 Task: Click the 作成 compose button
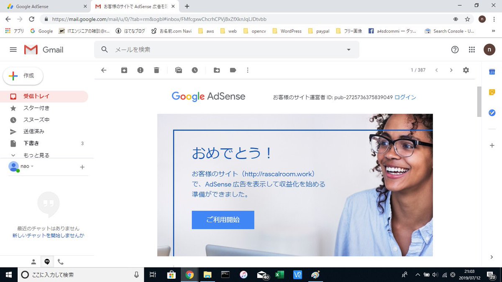pyautogui.click(x=23, y=76)
